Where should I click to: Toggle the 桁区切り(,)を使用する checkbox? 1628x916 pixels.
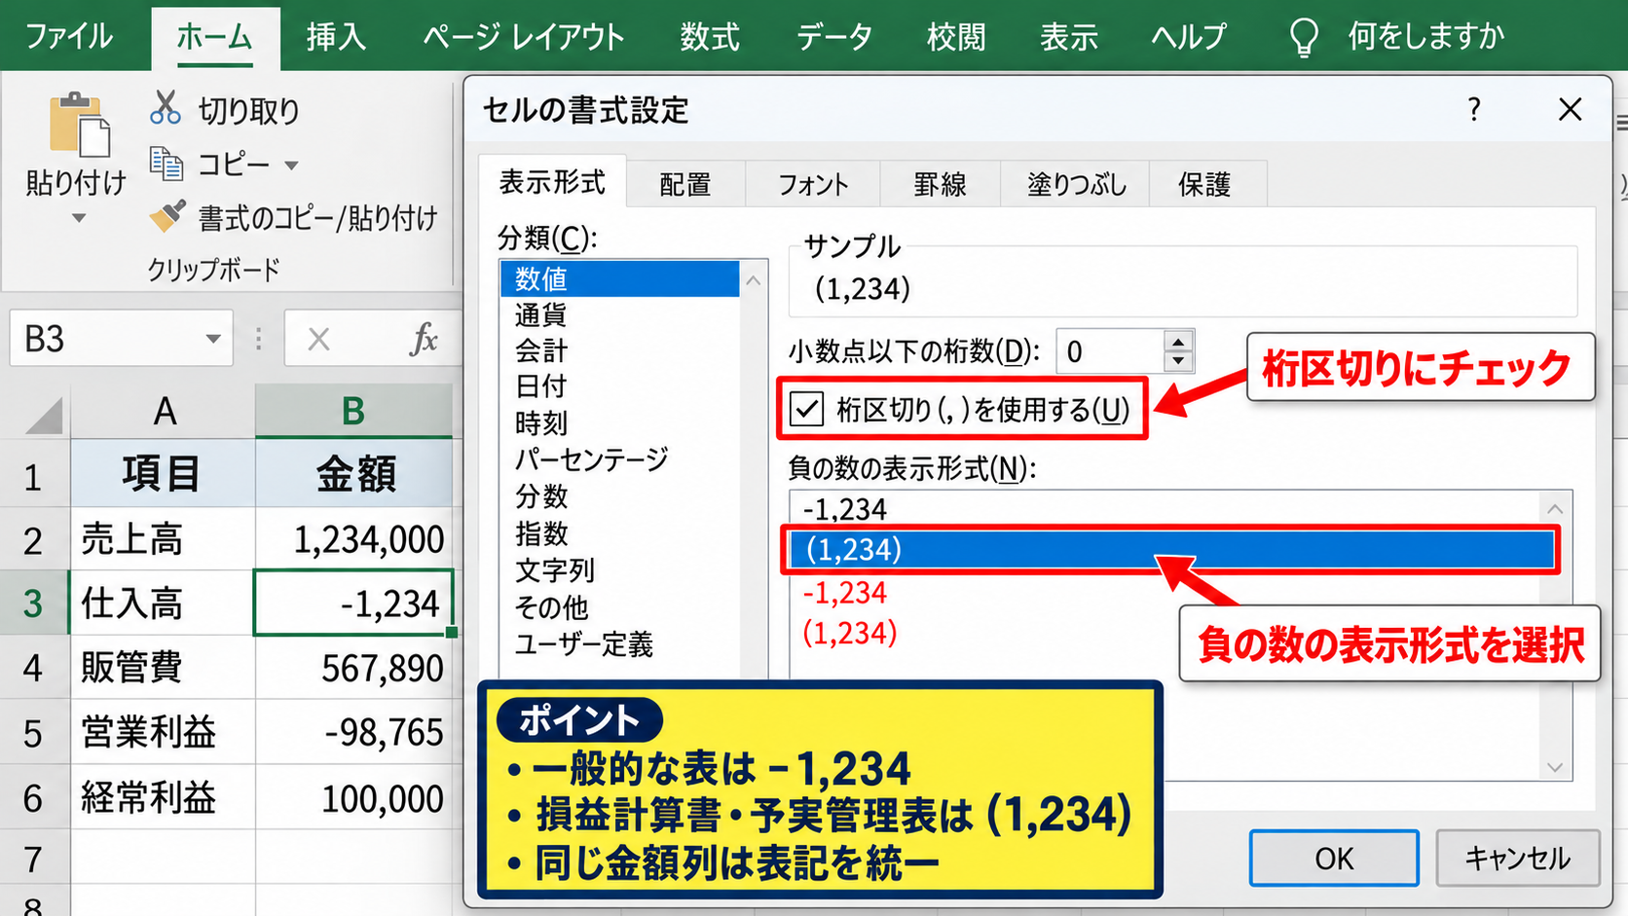(807, 409)
